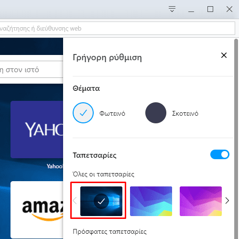239x239 pixels.
Task: Close the browser window
Action: point(229,9)
